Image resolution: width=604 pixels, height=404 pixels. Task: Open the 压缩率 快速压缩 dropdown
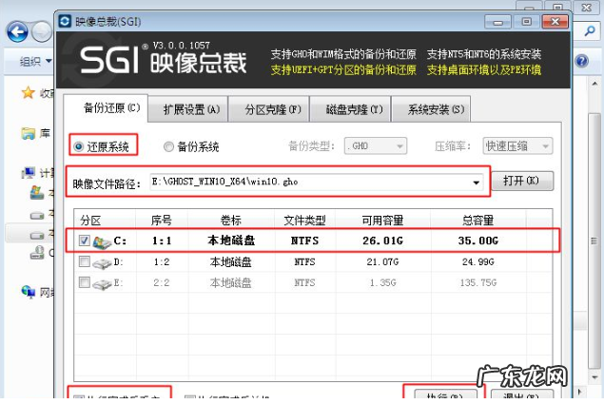(517, 146)
